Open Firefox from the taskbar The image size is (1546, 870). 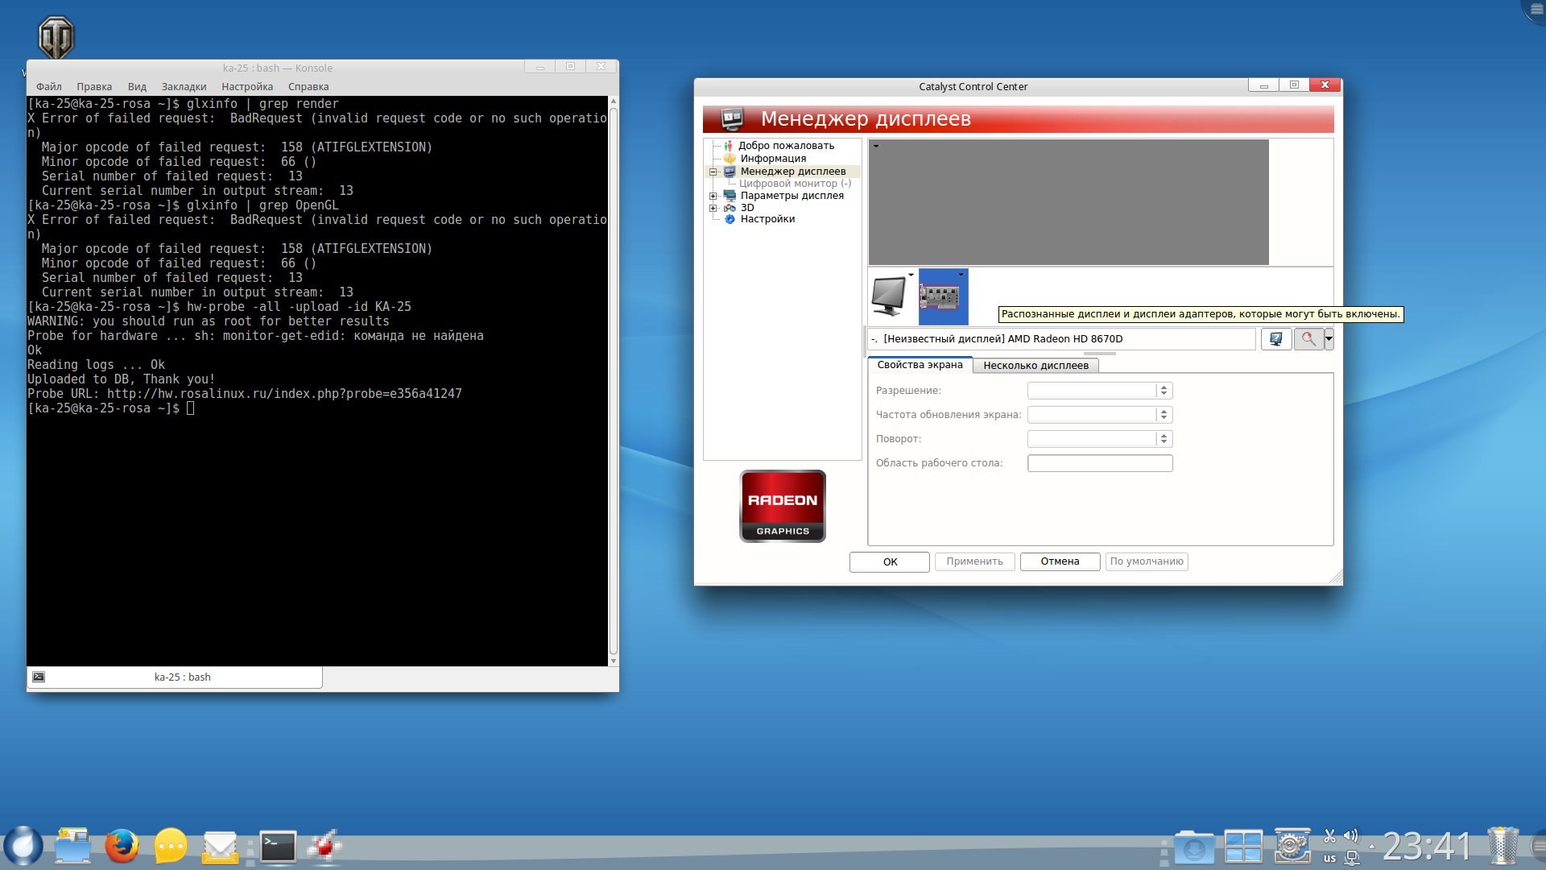pyautogui.click(x=122, y=847)
